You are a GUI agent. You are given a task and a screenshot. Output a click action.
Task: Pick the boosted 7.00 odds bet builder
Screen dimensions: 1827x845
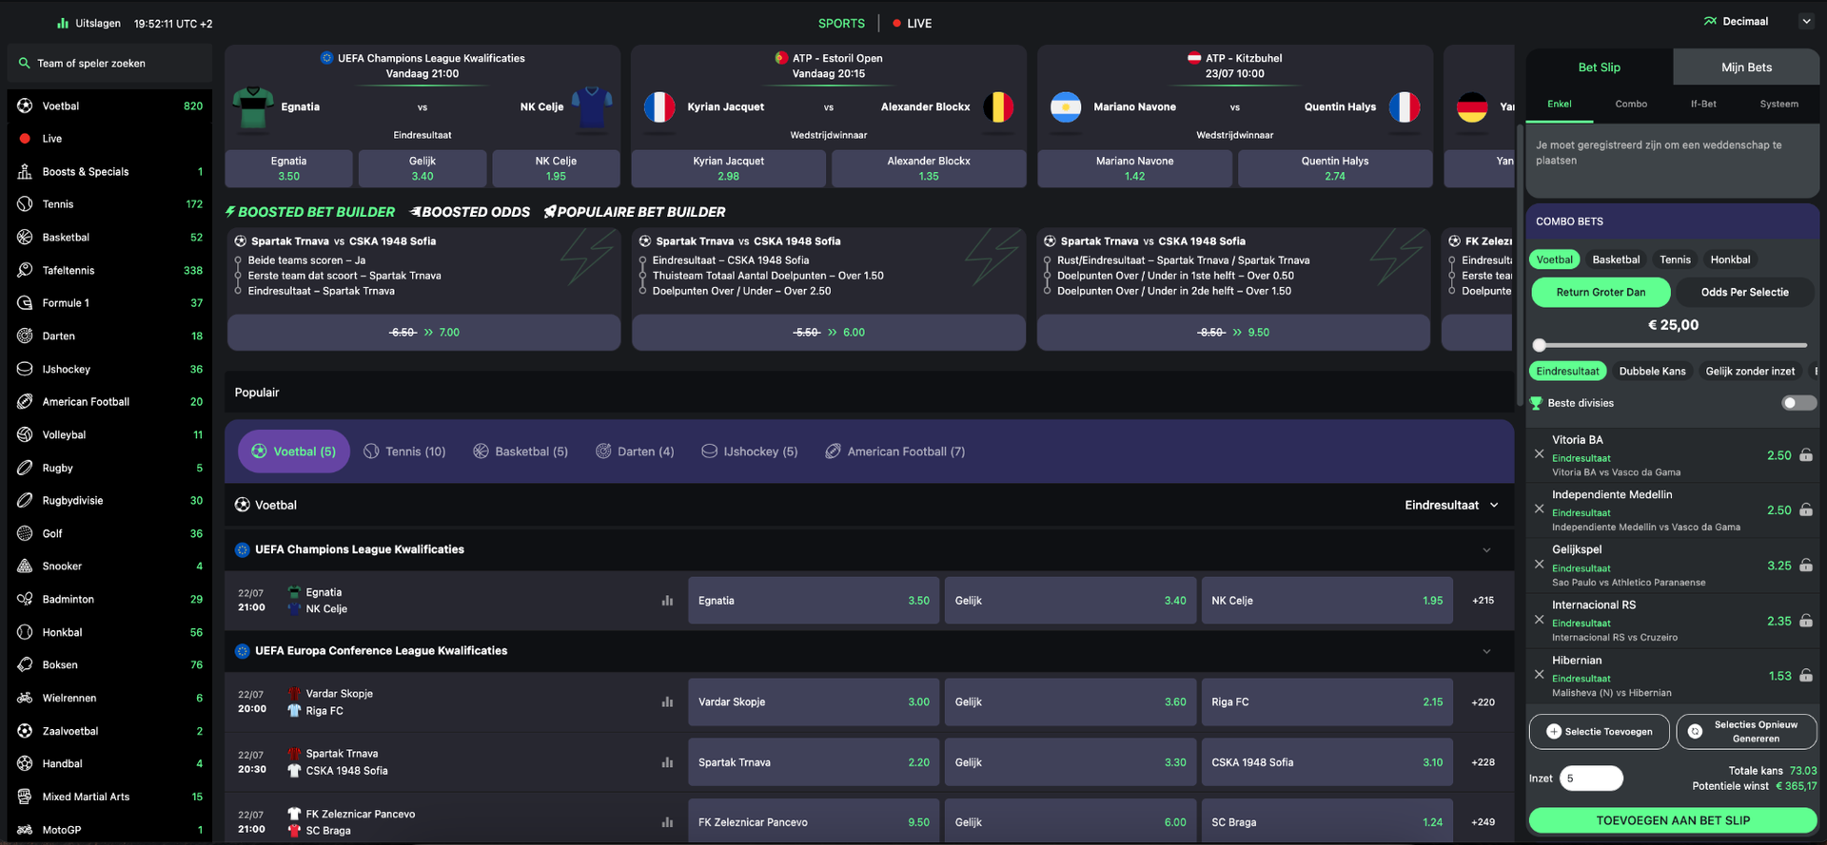(423, 333)
